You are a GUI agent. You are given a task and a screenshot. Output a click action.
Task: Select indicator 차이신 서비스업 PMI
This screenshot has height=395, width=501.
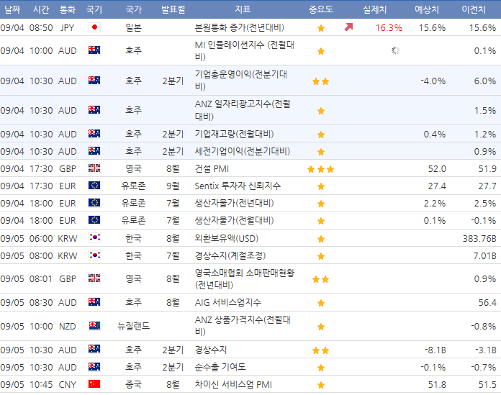233,384
